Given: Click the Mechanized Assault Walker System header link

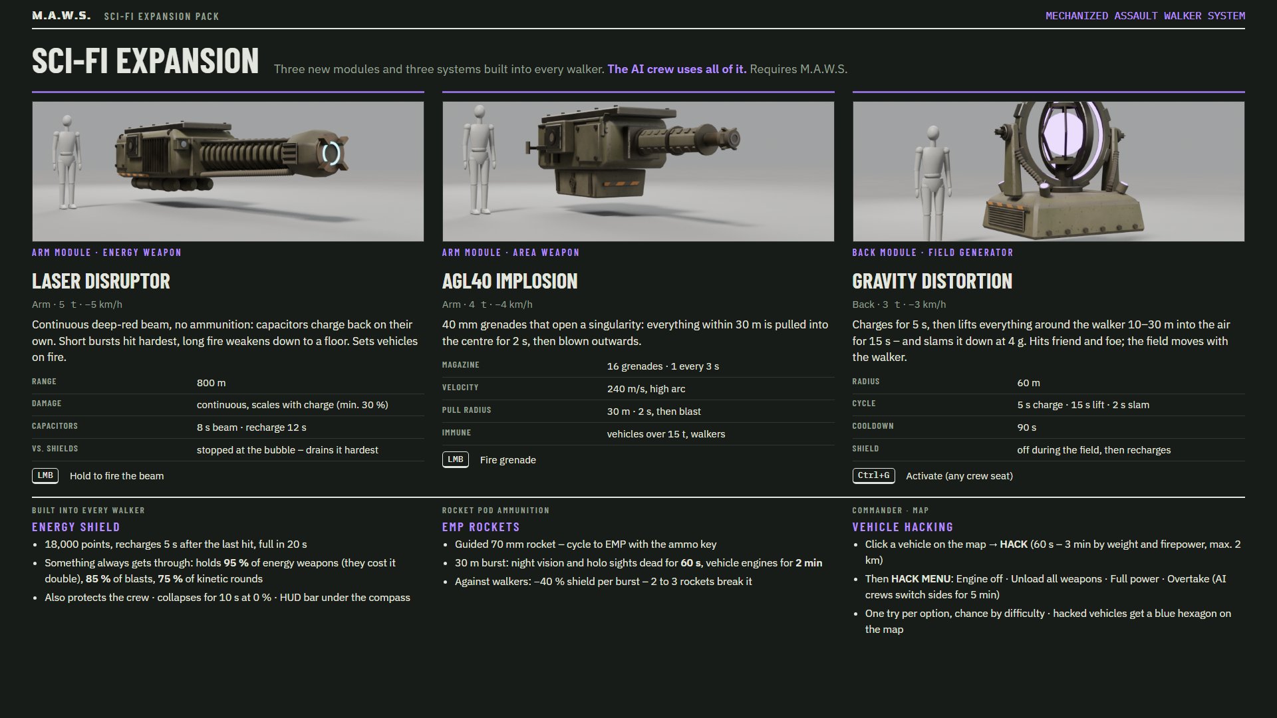Looking at the screenshot, I should coord(1145,15).
